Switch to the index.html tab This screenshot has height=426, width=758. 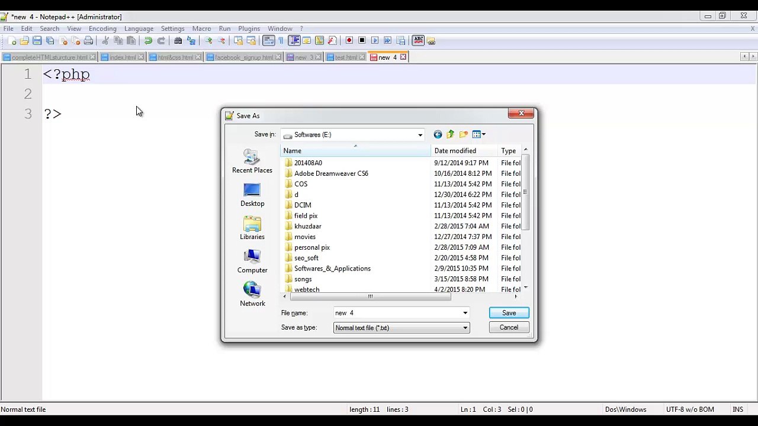coord(123,57)
